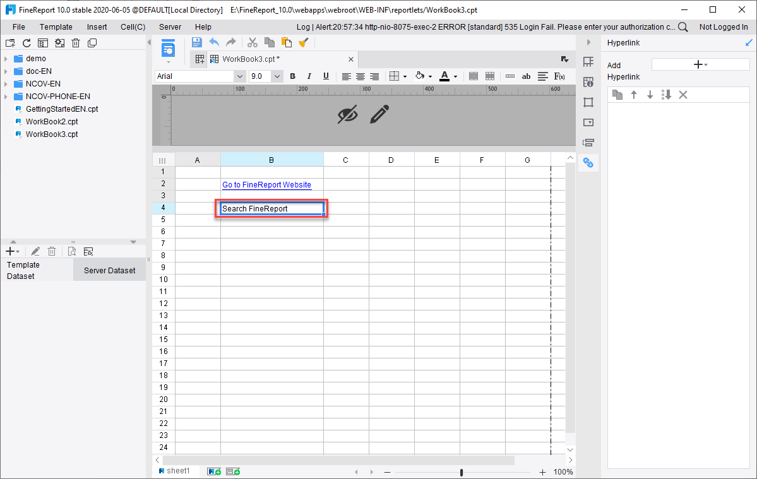Click the Not Logged In link
The width and height of the screenshot is (757, 479).
coord(723,27)
